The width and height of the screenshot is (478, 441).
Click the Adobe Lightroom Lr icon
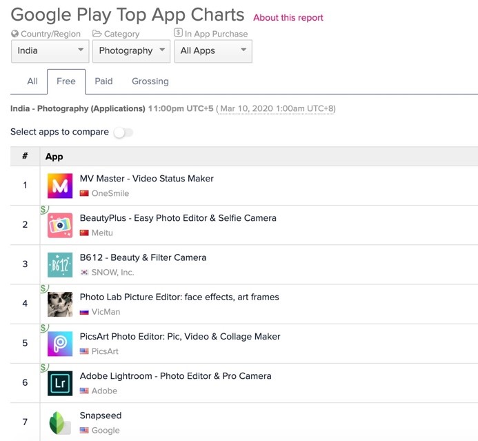click(60, 383)
